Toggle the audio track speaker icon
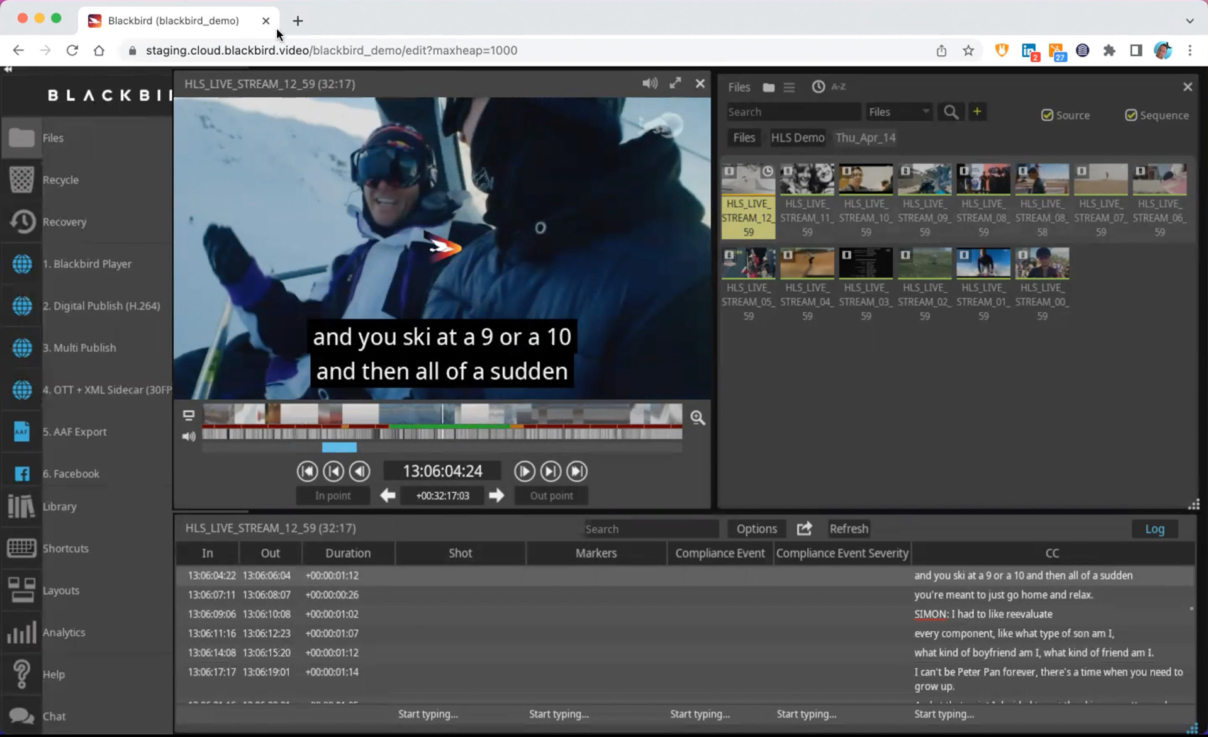This screenshot has height=737, width=1208. point(188,436)
